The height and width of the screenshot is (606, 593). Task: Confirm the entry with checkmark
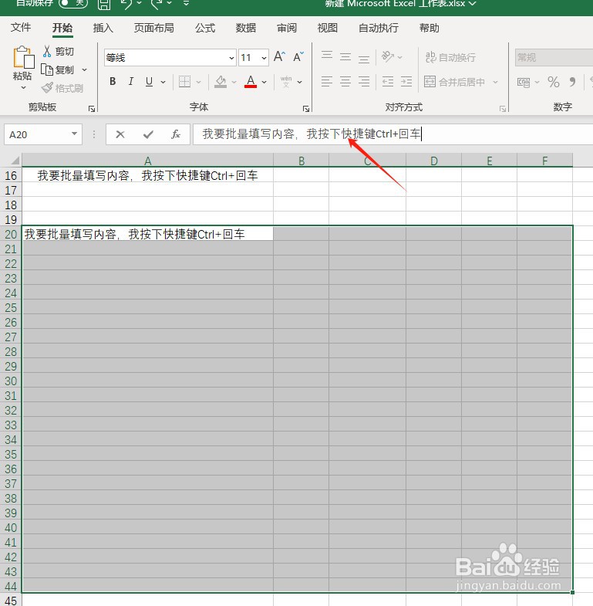pos(148,134)
